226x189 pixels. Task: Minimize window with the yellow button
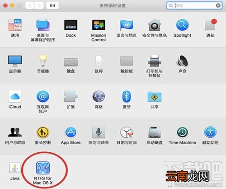pos(12,6)
